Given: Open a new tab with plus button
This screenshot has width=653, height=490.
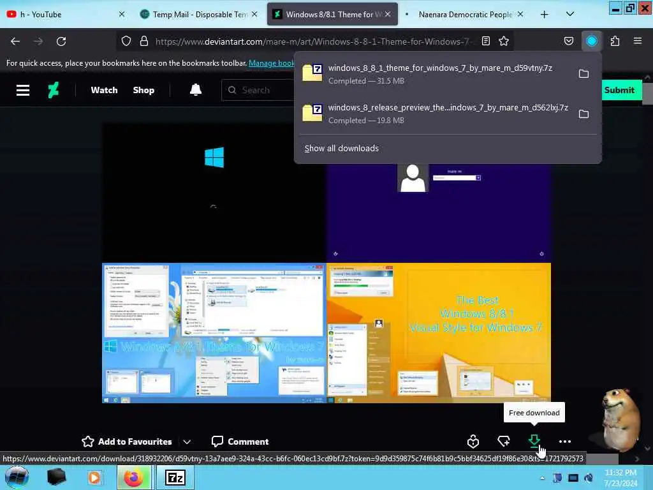Looking at the screenshot, I should click(544, 15).
